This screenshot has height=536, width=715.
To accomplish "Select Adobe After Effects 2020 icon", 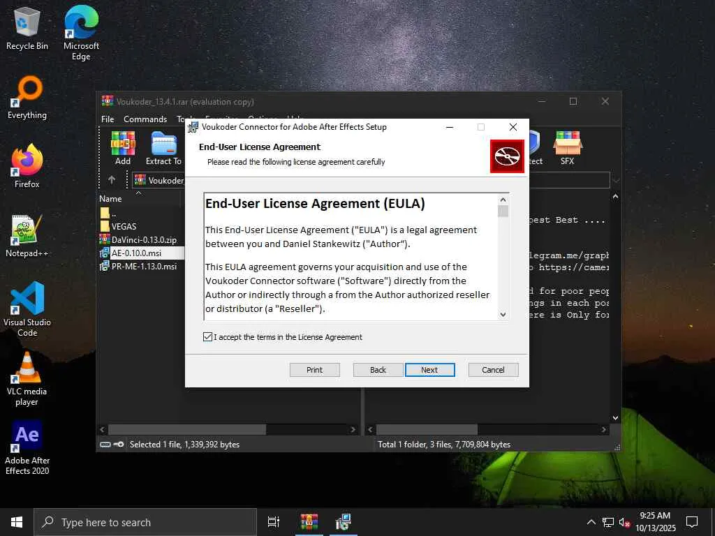I will coord(27,447).
